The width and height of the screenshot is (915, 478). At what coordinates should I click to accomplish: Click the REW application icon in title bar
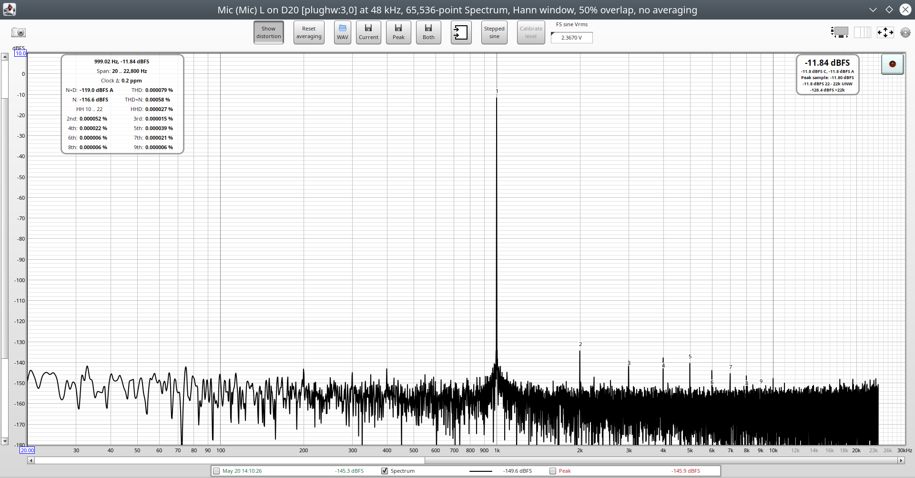point(9,10)
